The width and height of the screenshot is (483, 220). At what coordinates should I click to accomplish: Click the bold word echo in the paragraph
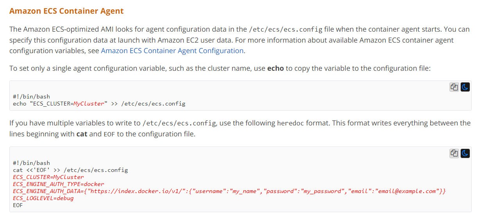click(x=275, y=68)
